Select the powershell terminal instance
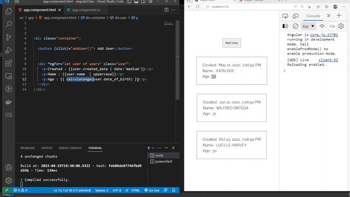 pos(164,161)
